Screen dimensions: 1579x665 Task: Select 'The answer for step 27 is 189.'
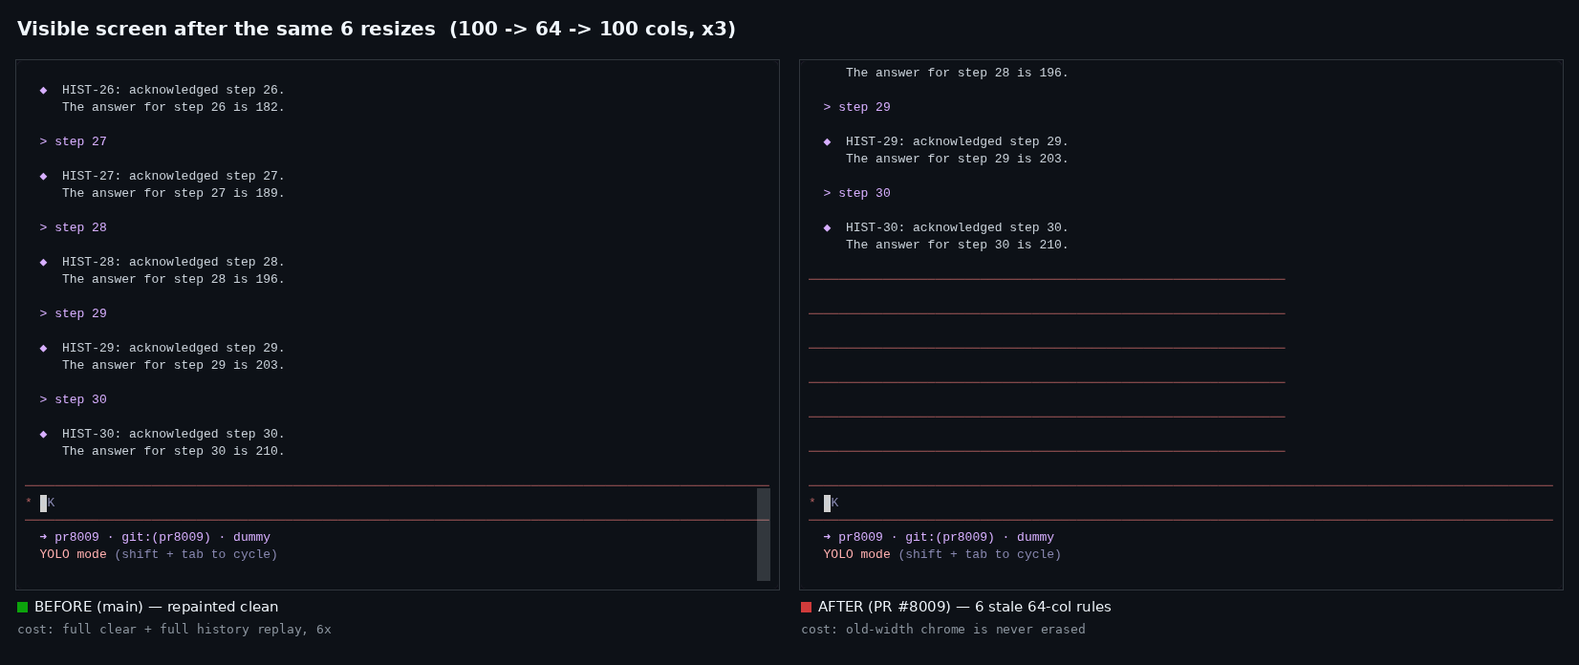tap(173, 193)
